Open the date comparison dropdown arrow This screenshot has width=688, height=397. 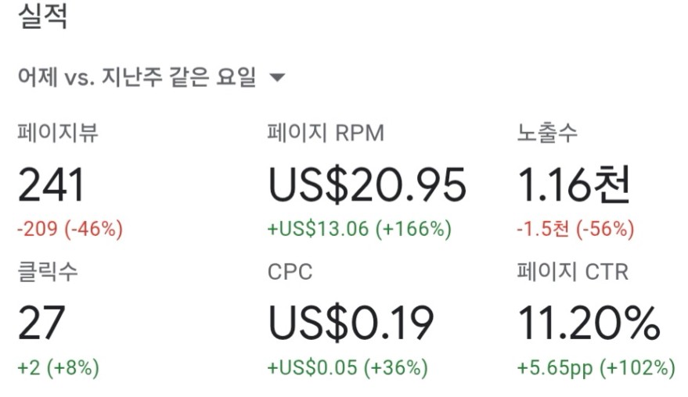(x=277, y=78)
